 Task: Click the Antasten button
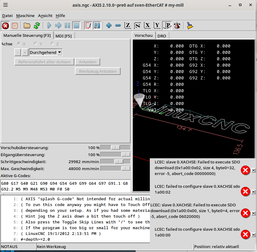(x=87, y=62)
